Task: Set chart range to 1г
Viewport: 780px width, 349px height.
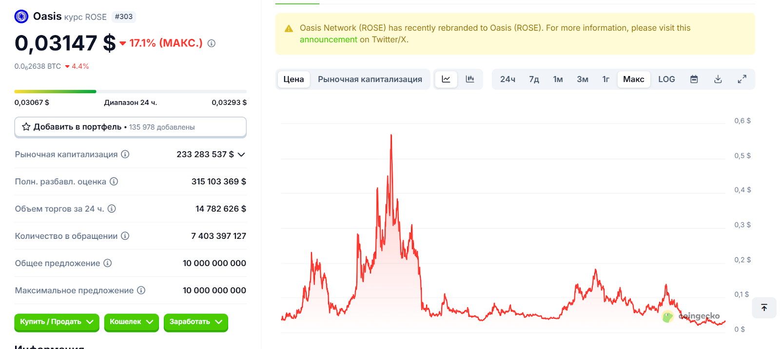Action: coord(606,79)
